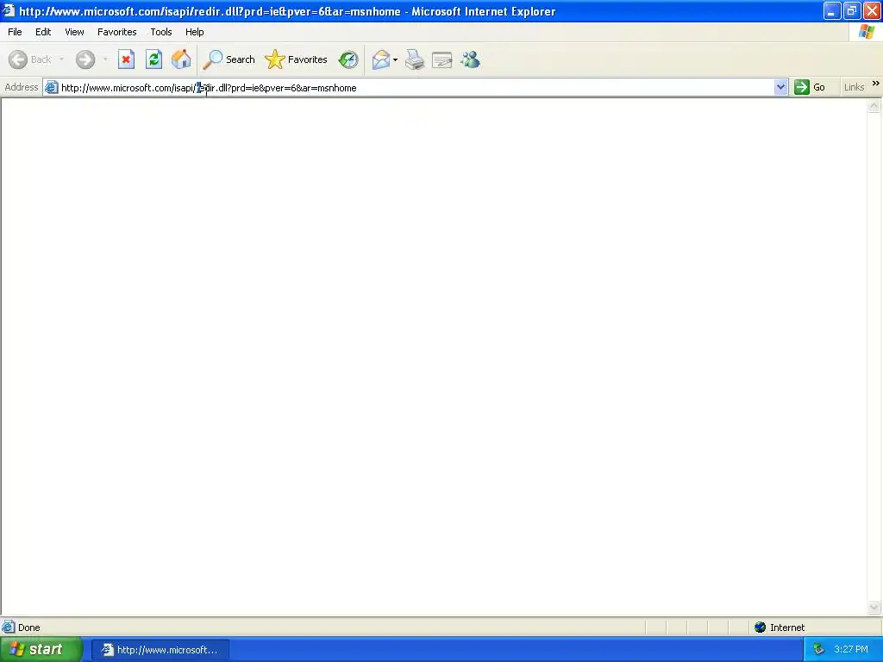
Task: Open the File menu
Action: coord(15,32)
